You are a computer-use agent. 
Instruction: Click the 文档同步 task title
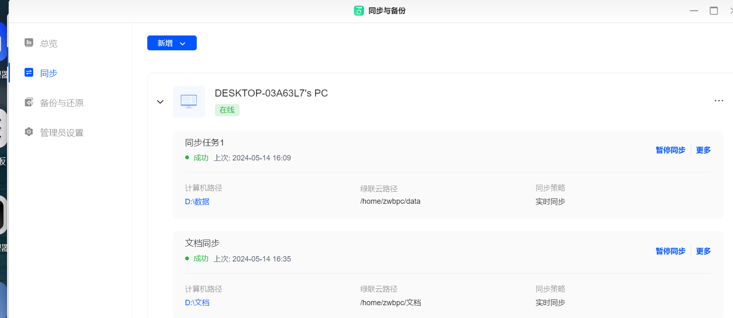pos(202,243)
